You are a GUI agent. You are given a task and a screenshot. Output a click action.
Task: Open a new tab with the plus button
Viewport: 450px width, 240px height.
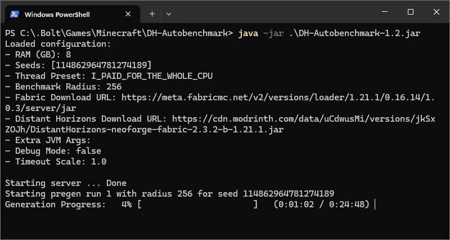pos(152,14)
